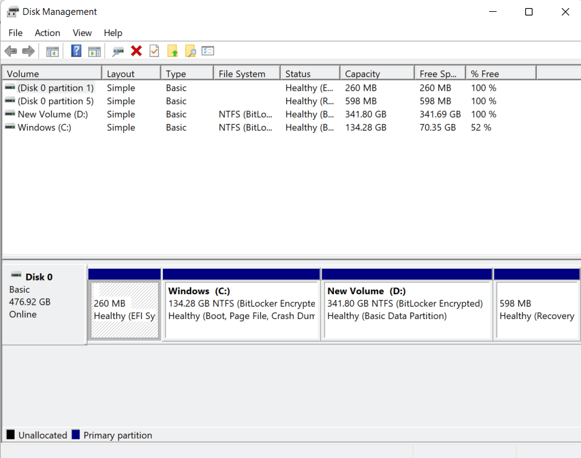Click the Forward arrow toolbar icon
The height and width of the screenshot is (458, 581).
coord(29,51)
